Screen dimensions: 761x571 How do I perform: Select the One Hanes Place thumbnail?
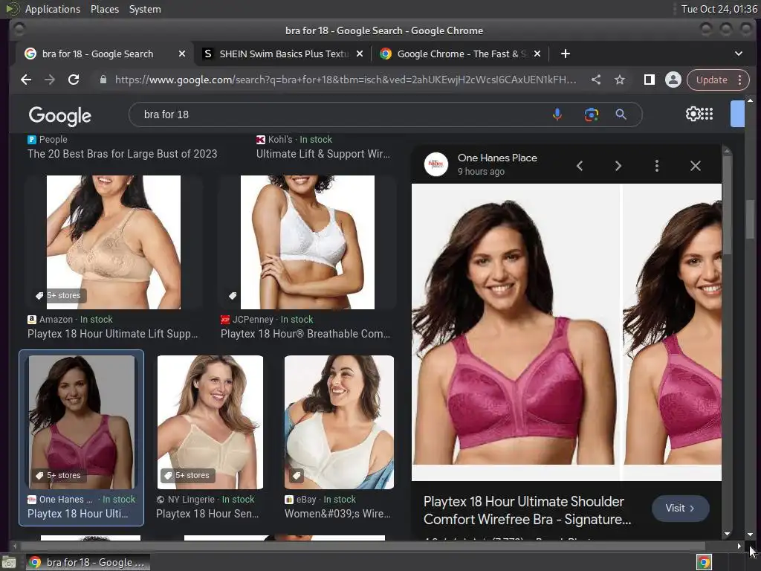82,422
